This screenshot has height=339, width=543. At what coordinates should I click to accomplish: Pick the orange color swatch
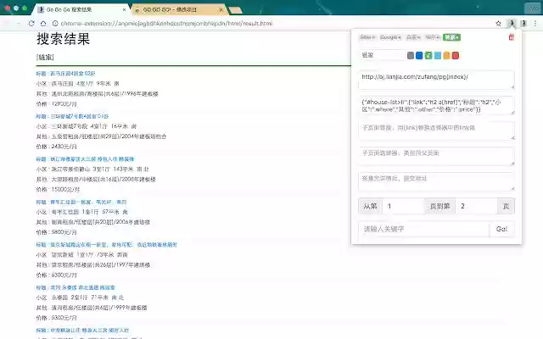(447, 55)
